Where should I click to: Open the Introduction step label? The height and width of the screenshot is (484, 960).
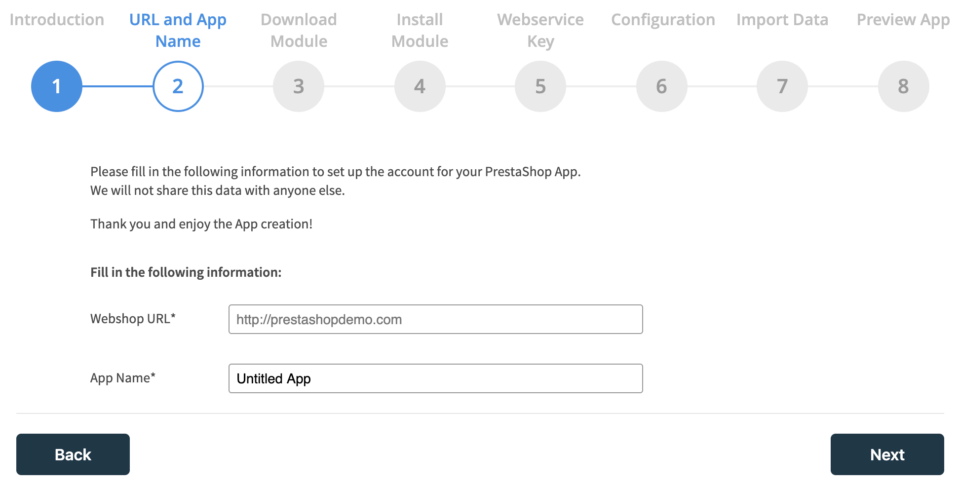tap(57, 20)
